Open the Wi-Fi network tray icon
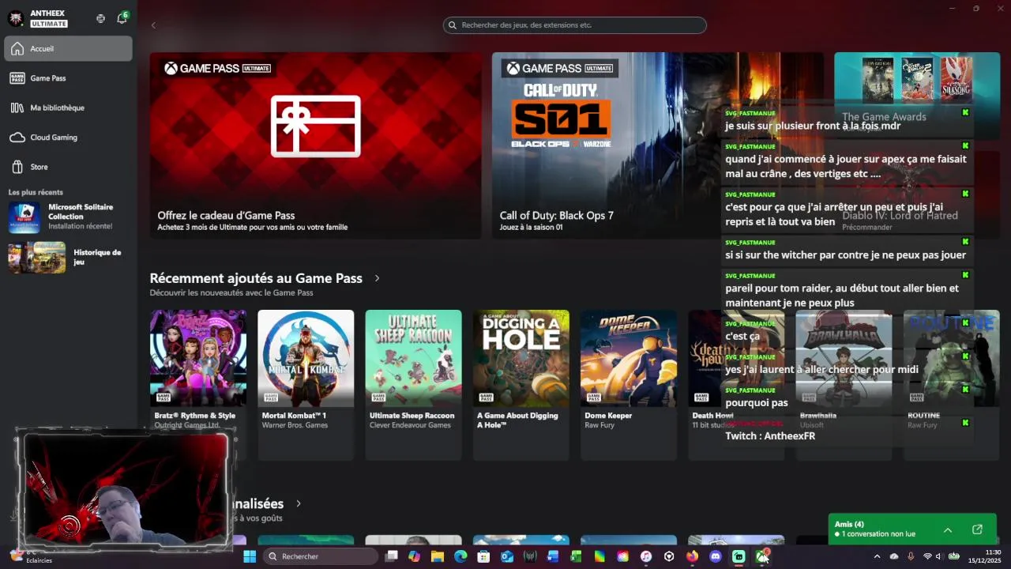The height and width of the screenshot is (569, 1011). pos(927,556)
